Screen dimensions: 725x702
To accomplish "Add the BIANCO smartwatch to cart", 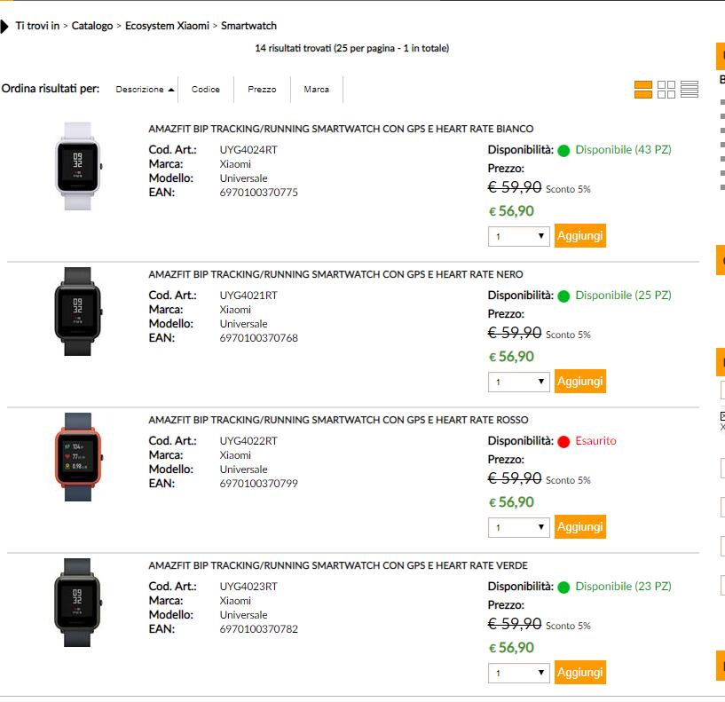I will point(579,235).
